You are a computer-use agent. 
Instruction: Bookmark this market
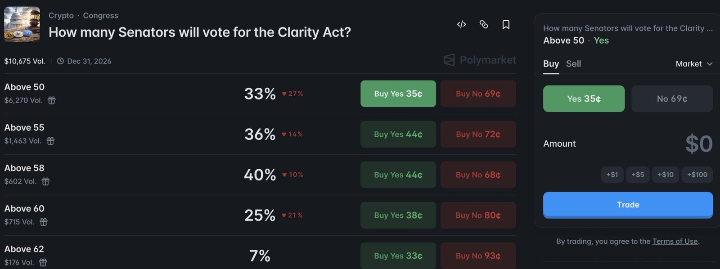(506, 24)
